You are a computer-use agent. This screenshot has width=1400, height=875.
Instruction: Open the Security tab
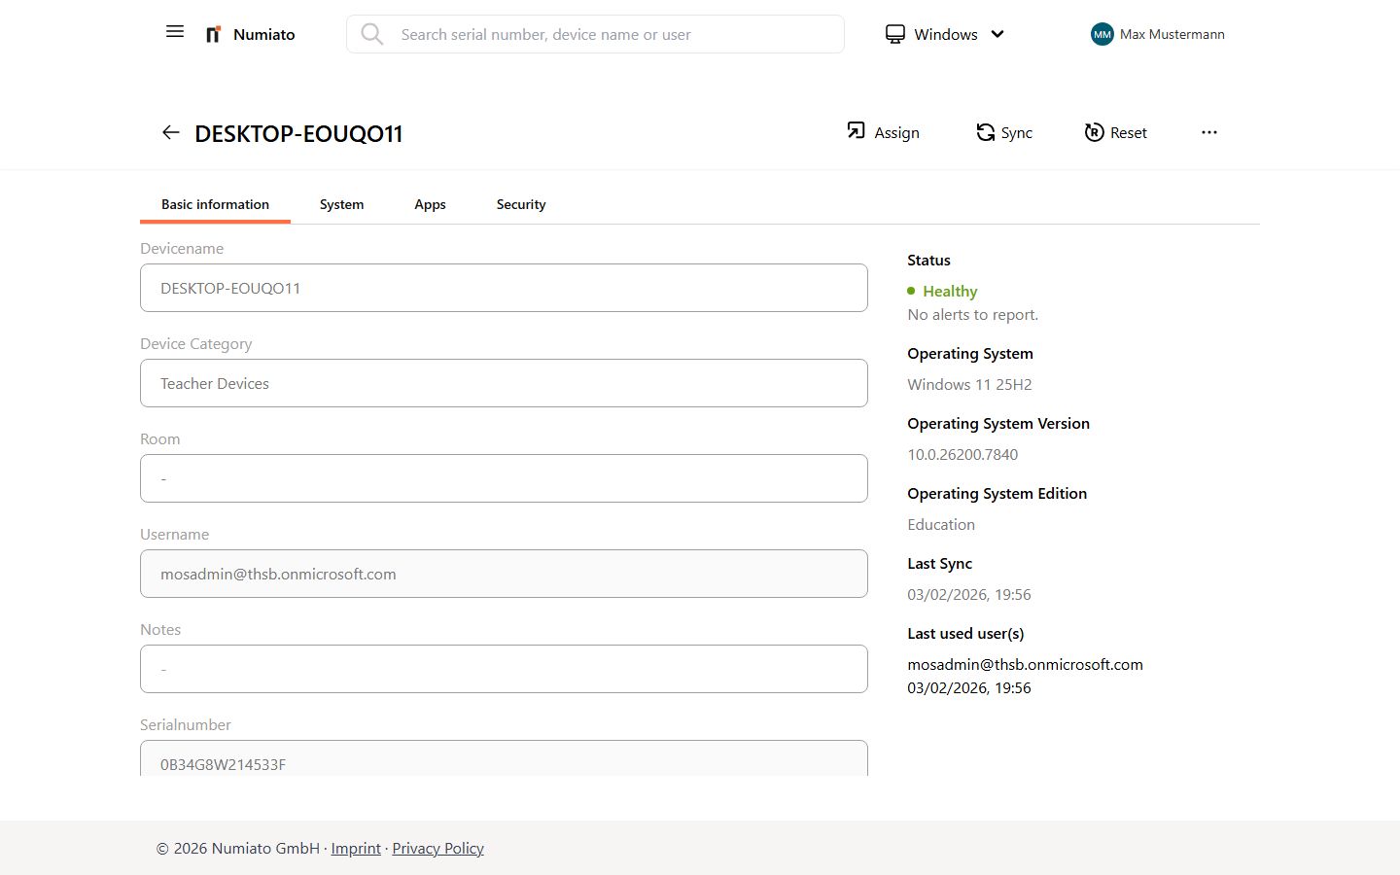(520, 204)
